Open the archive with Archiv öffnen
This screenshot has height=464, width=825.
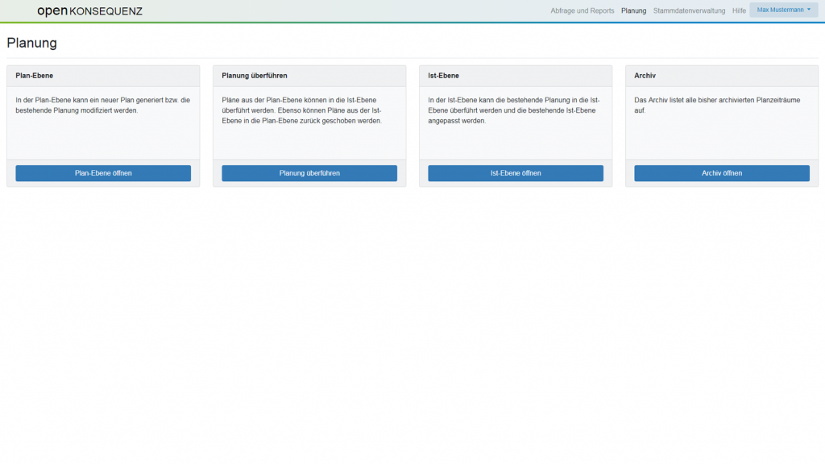pyautogui.click(x=722, y=173)
